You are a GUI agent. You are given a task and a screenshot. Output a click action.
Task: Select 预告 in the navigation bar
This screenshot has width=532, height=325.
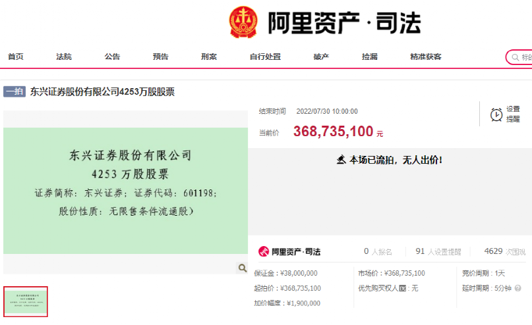pyautogui.click(x=160, y=57)
